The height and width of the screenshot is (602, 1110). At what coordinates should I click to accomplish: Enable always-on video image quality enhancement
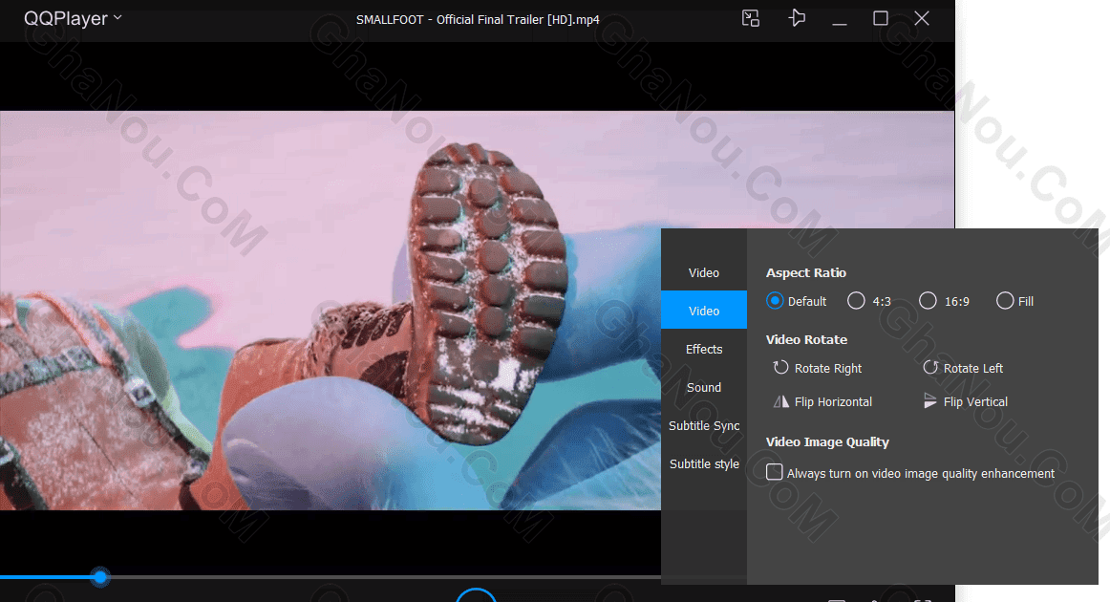point(775,472)
